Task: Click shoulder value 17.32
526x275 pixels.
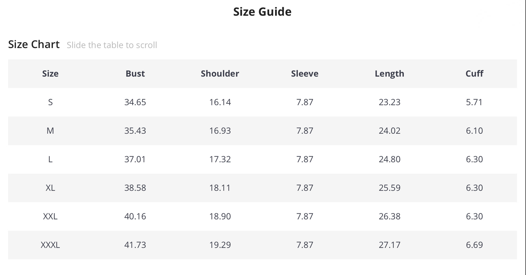Action: tap(220, 159)
